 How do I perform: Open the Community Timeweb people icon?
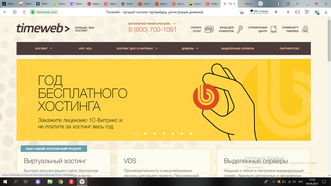tap(305, 29)
